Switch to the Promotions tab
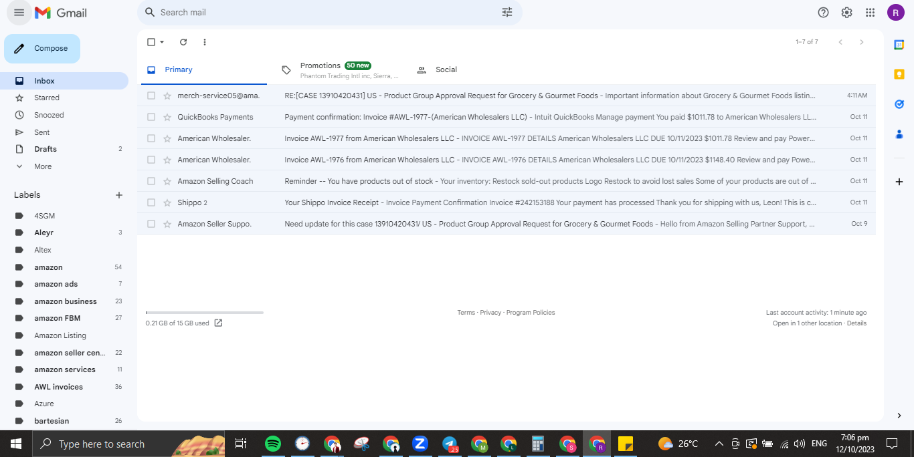The height and width of the screenshot is (457, 914). [339, 69]
